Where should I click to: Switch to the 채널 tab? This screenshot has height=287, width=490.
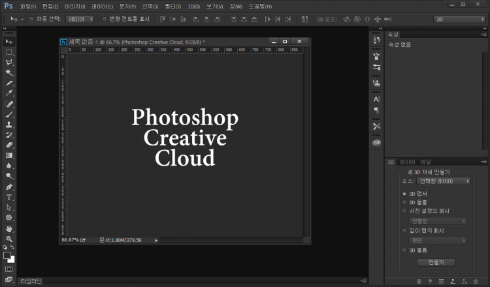(x=425, y=161)
